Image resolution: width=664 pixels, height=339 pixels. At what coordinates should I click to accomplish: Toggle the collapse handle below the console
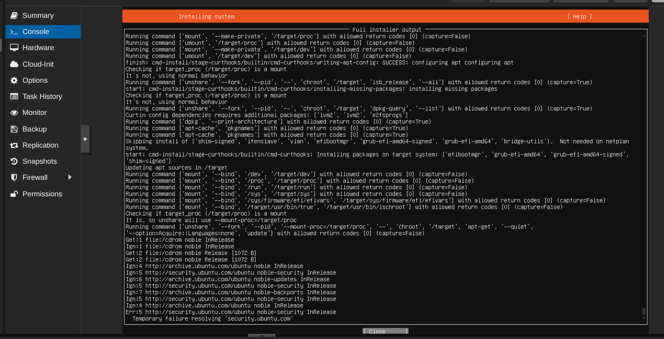pyautogui.click(x=261, y=336)
